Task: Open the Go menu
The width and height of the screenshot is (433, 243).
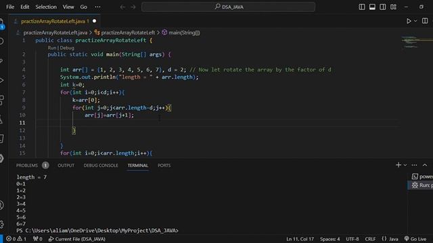Action: [83, 7]
